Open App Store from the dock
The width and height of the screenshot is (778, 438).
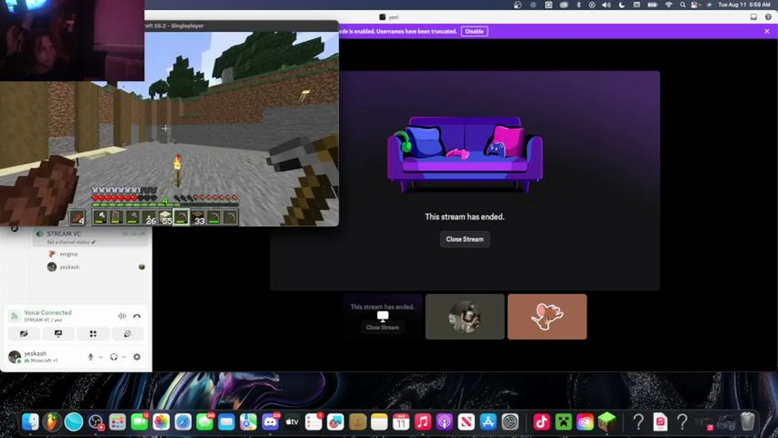click(488, 422)
